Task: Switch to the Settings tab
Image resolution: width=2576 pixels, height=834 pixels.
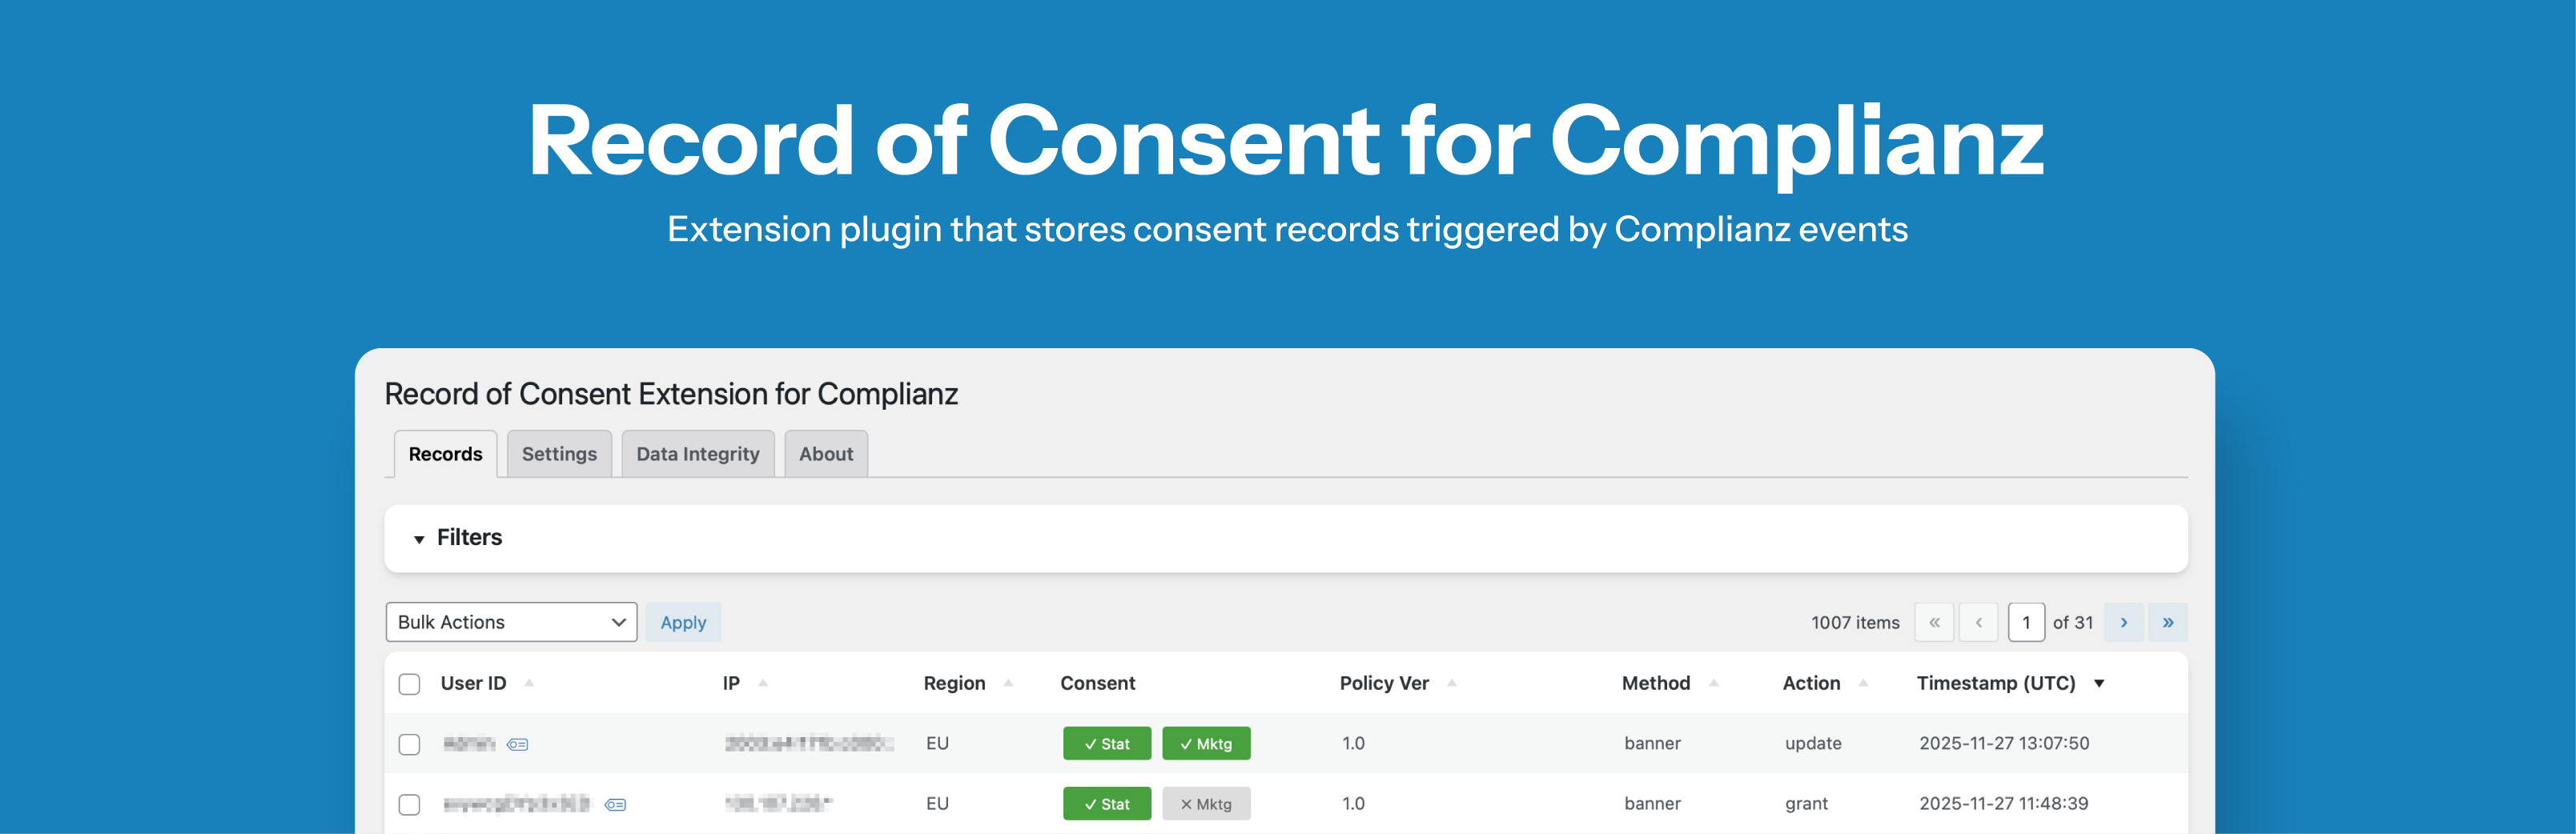Action: [559, 453]
